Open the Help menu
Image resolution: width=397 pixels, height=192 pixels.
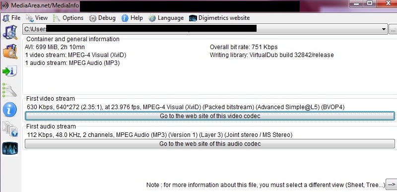click(132, 18)
